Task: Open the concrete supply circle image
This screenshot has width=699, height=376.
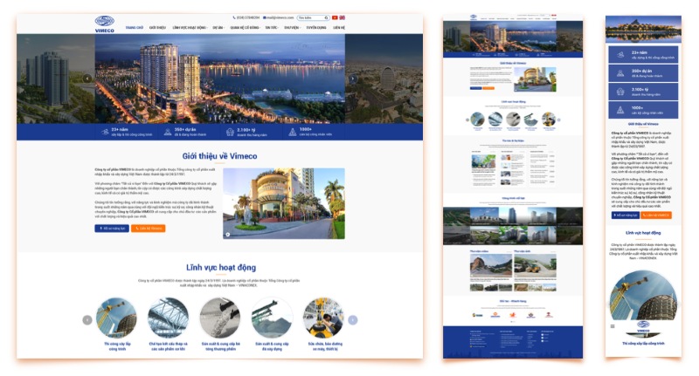Action: [220, 318]
